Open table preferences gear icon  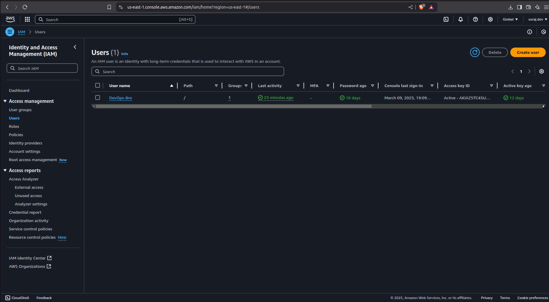tap(542, 71)
